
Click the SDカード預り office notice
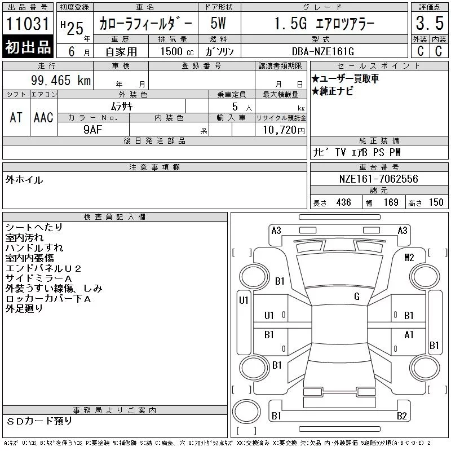point(39,421)
